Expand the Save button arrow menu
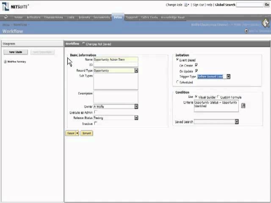This screenshot has height=203, width=271. click(x=77, y=133)
